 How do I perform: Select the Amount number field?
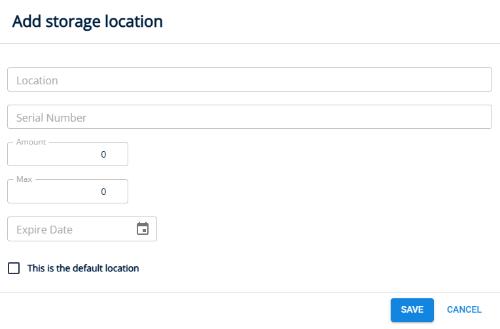click(x=67, y=155)
